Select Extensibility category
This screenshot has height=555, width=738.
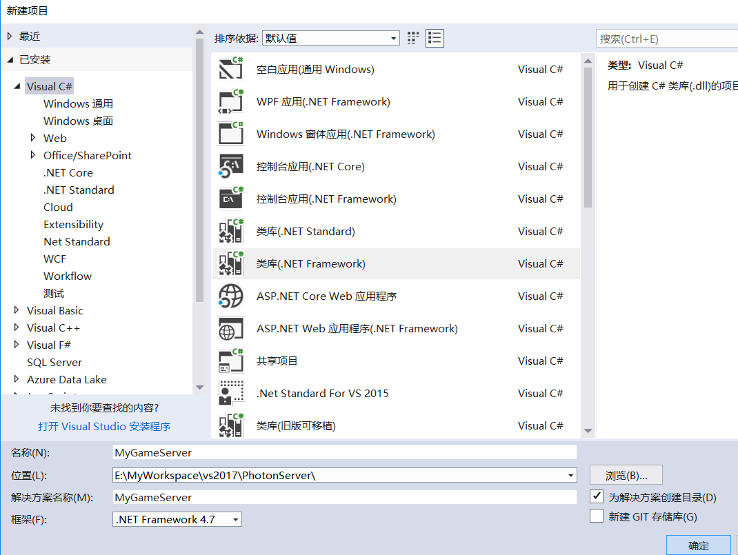coord(73,224)
